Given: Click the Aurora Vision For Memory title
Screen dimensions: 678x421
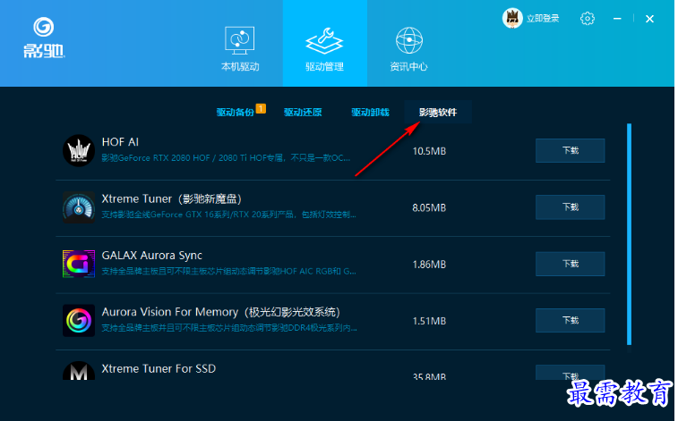Looking at the screenshot, I should pos(221,312).
